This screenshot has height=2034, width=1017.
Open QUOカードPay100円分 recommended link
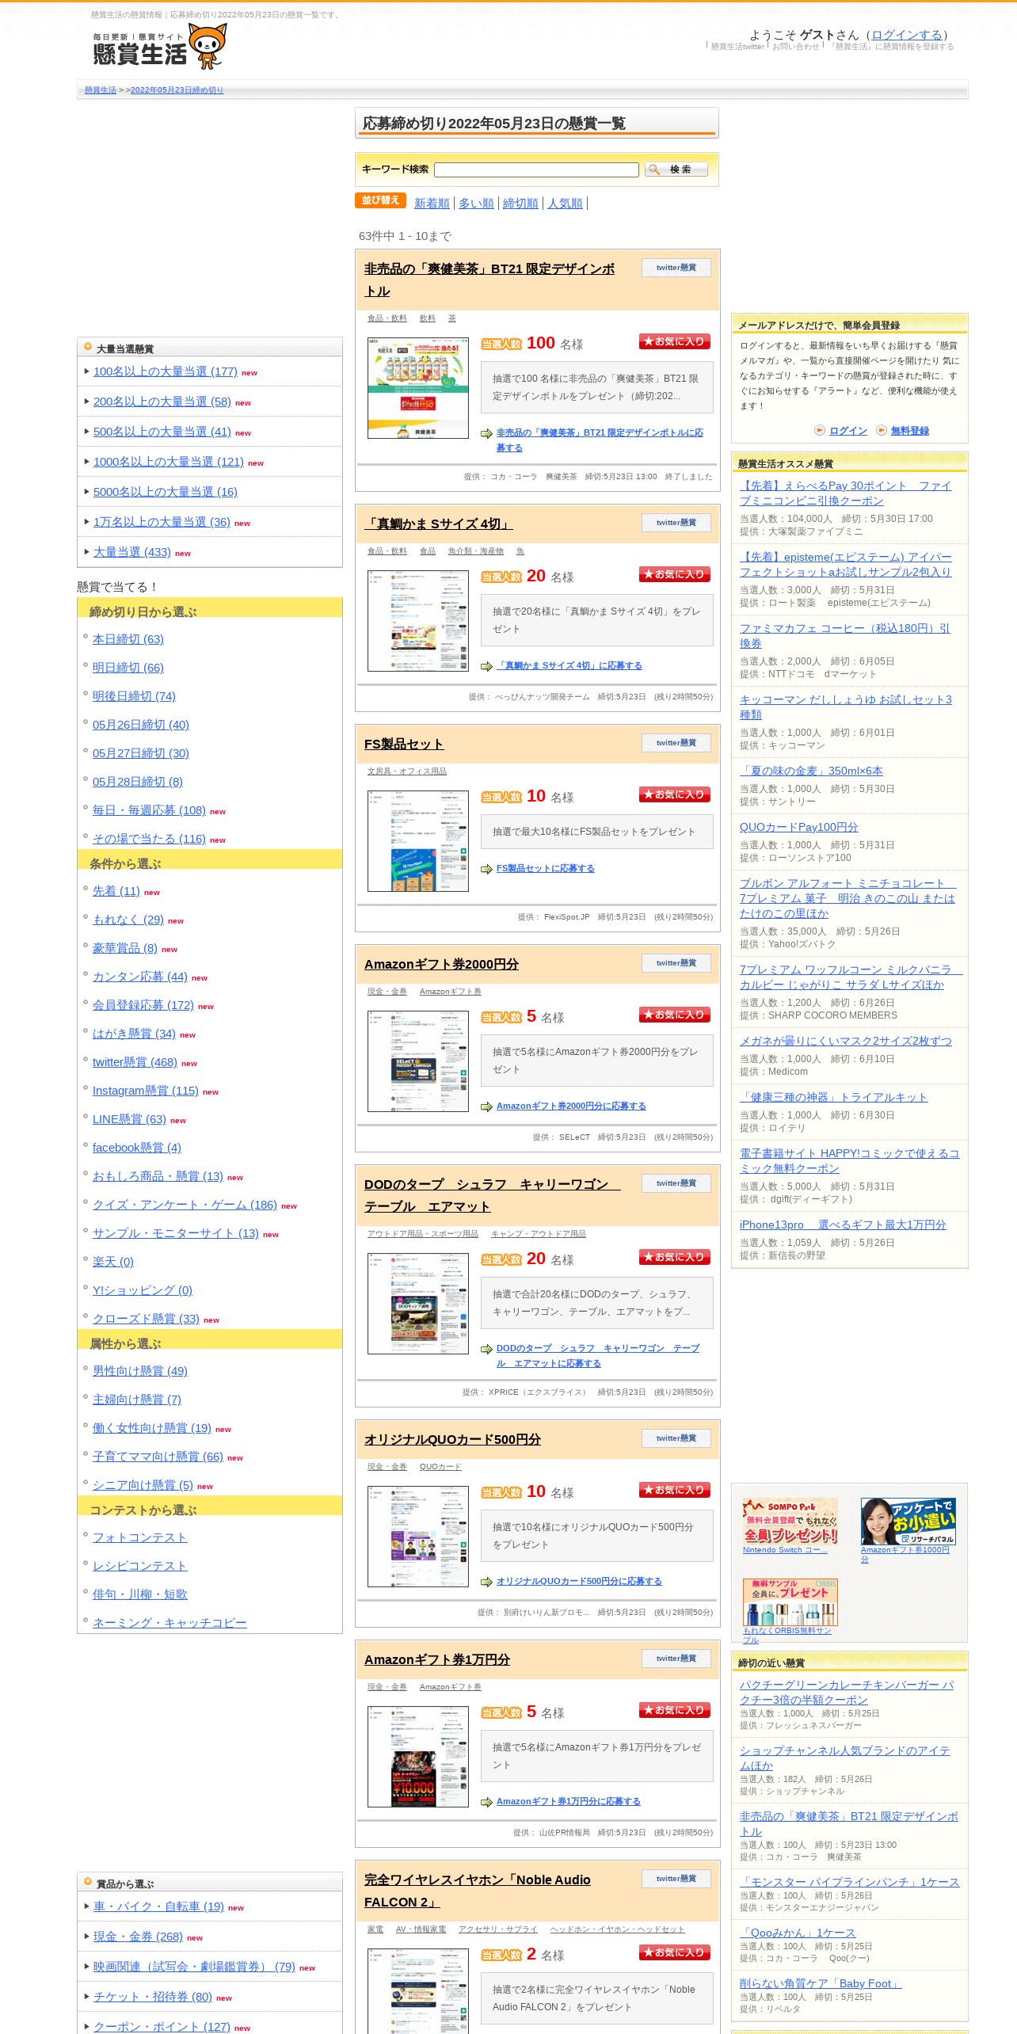(799, 827)
